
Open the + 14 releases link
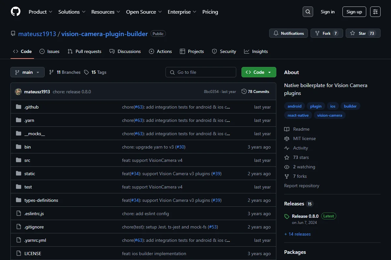(x=297, y=234)
